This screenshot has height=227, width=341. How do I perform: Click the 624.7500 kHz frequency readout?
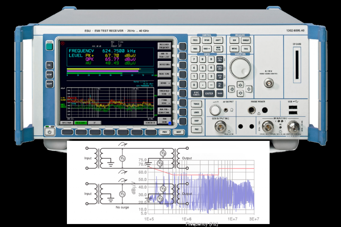pyautogui.click(x=119, y=51)
